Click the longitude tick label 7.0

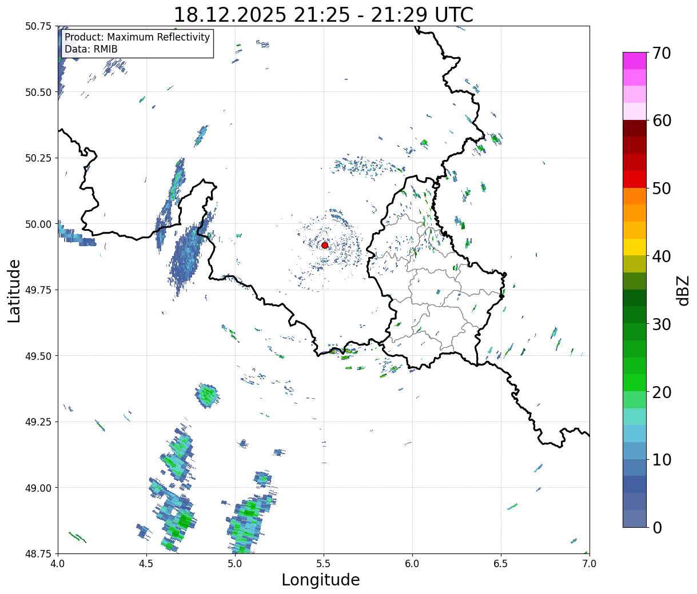click(590, 563)
